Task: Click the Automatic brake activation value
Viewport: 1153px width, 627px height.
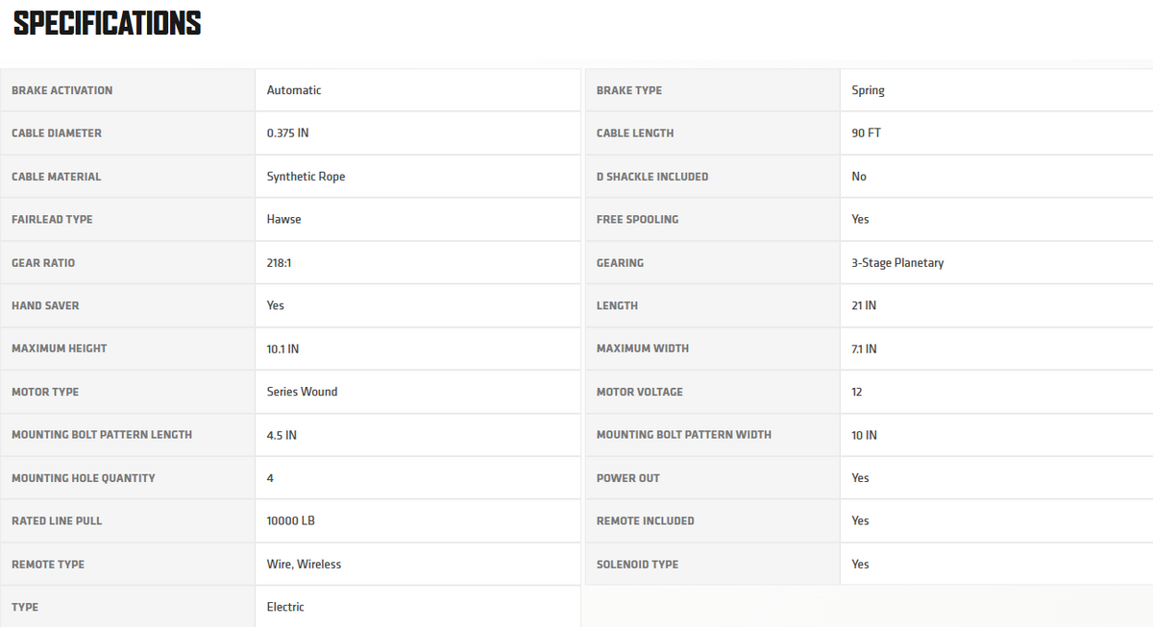Action: click(x=294, y=90)
